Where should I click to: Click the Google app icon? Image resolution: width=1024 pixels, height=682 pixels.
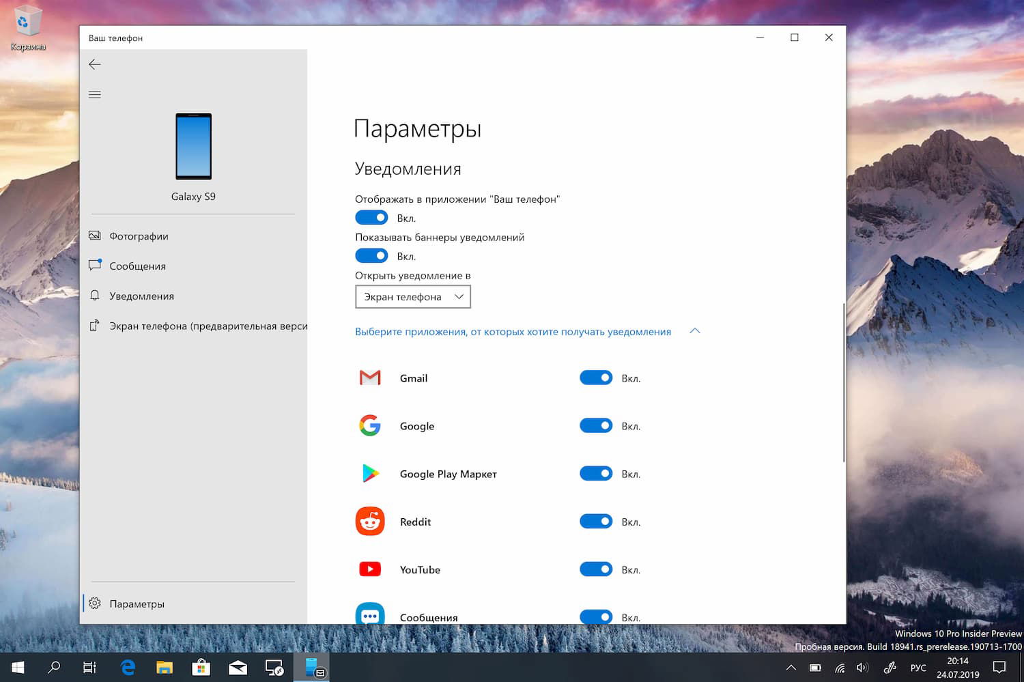tap(370, 425)
